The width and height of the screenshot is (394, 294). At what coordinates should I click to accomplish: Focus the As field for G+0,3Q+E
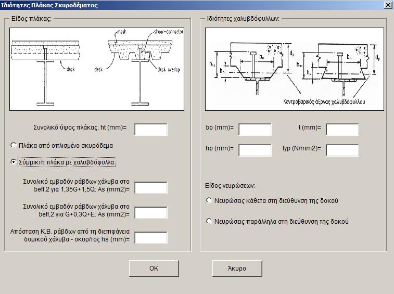(x=151, y=213)
